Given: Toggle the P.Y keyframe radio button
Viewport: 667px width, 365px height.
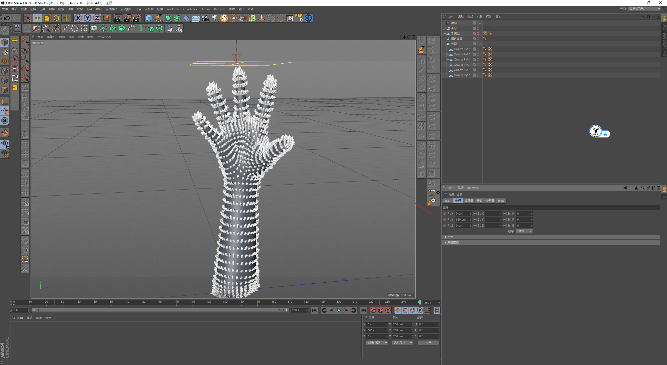Looking at the screenshot, I should (x=444, y=220).
